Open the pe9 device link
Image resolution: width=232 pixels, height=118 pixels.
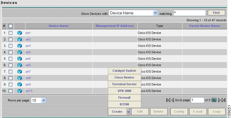pyautogui.click(x=28, y=84)
